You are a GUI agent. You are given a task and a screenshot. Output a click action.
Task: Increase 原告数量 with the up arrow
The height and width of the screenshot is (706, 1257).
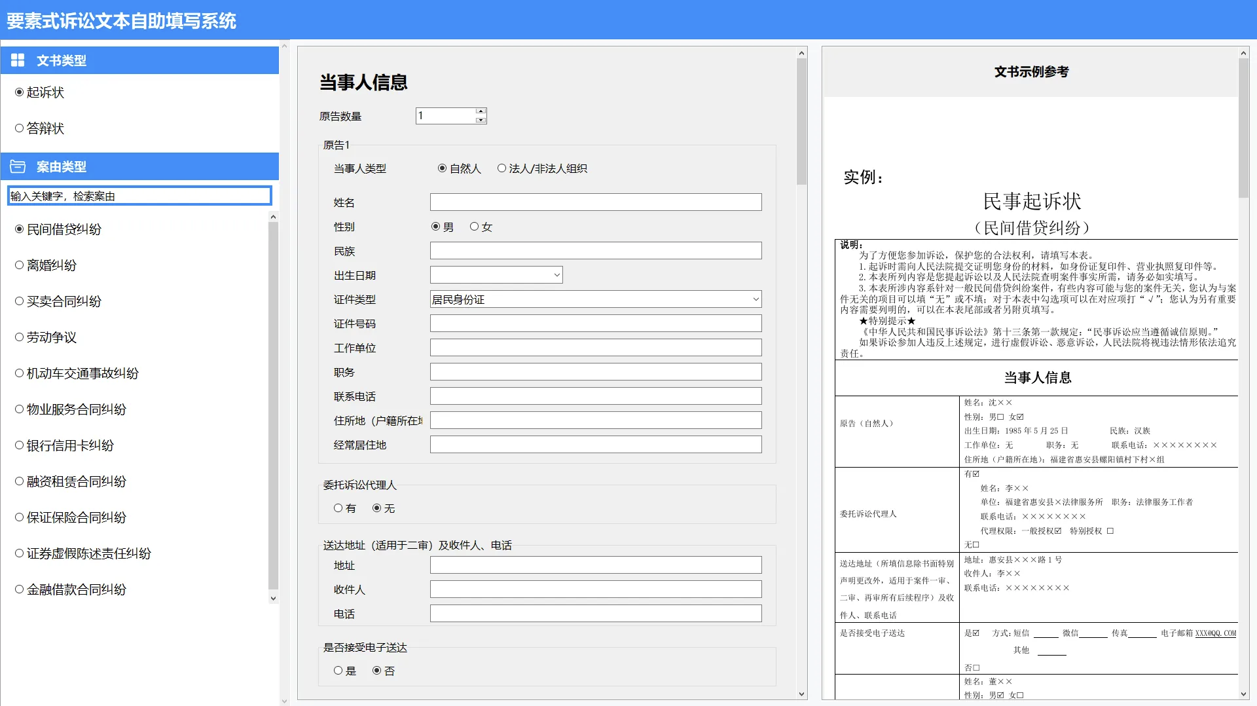coord(481,111)
